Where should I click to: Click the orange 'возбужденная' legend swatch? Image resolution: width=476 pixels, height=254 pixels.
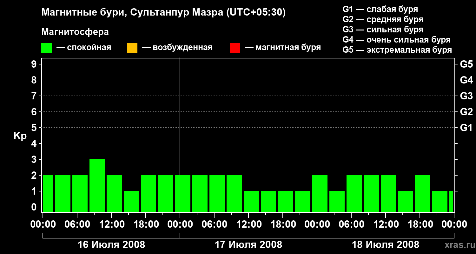tap(132, 48)
